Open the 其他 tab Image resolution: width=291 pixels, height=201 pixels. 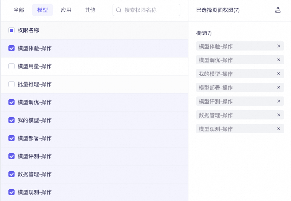tap(90, 10)
